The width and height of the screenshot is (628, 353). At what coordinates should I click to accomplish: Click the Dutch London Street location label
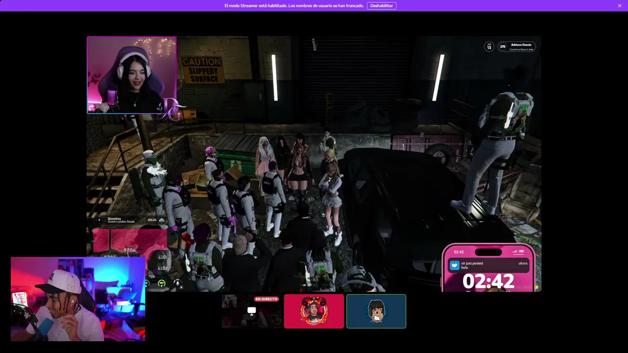pos(121,222)
